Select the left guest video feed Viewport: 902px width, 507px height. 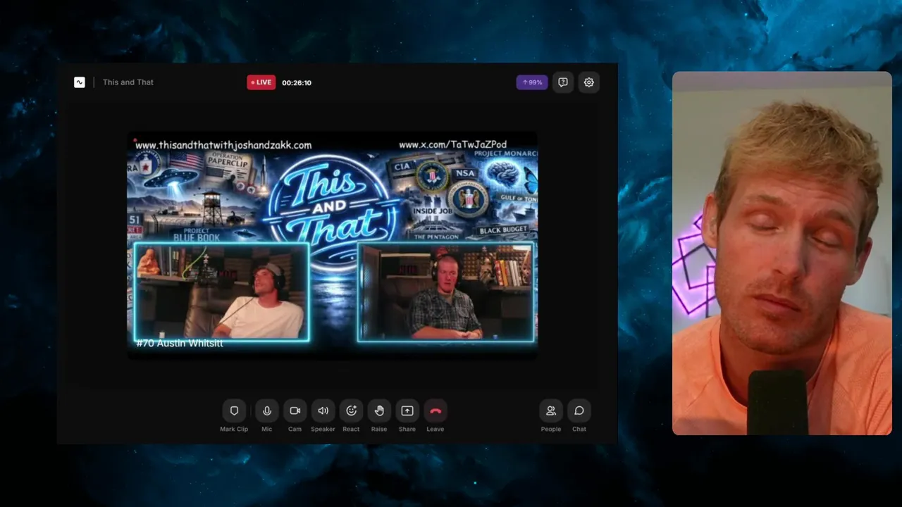pyautogui.click(x=221, y=292)
